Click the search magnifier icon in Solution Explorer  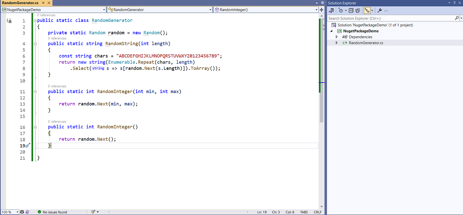point(457,18)
